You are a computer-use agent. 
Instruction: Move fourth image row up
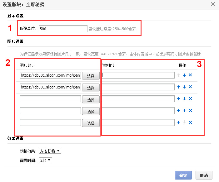coord(178,111)
